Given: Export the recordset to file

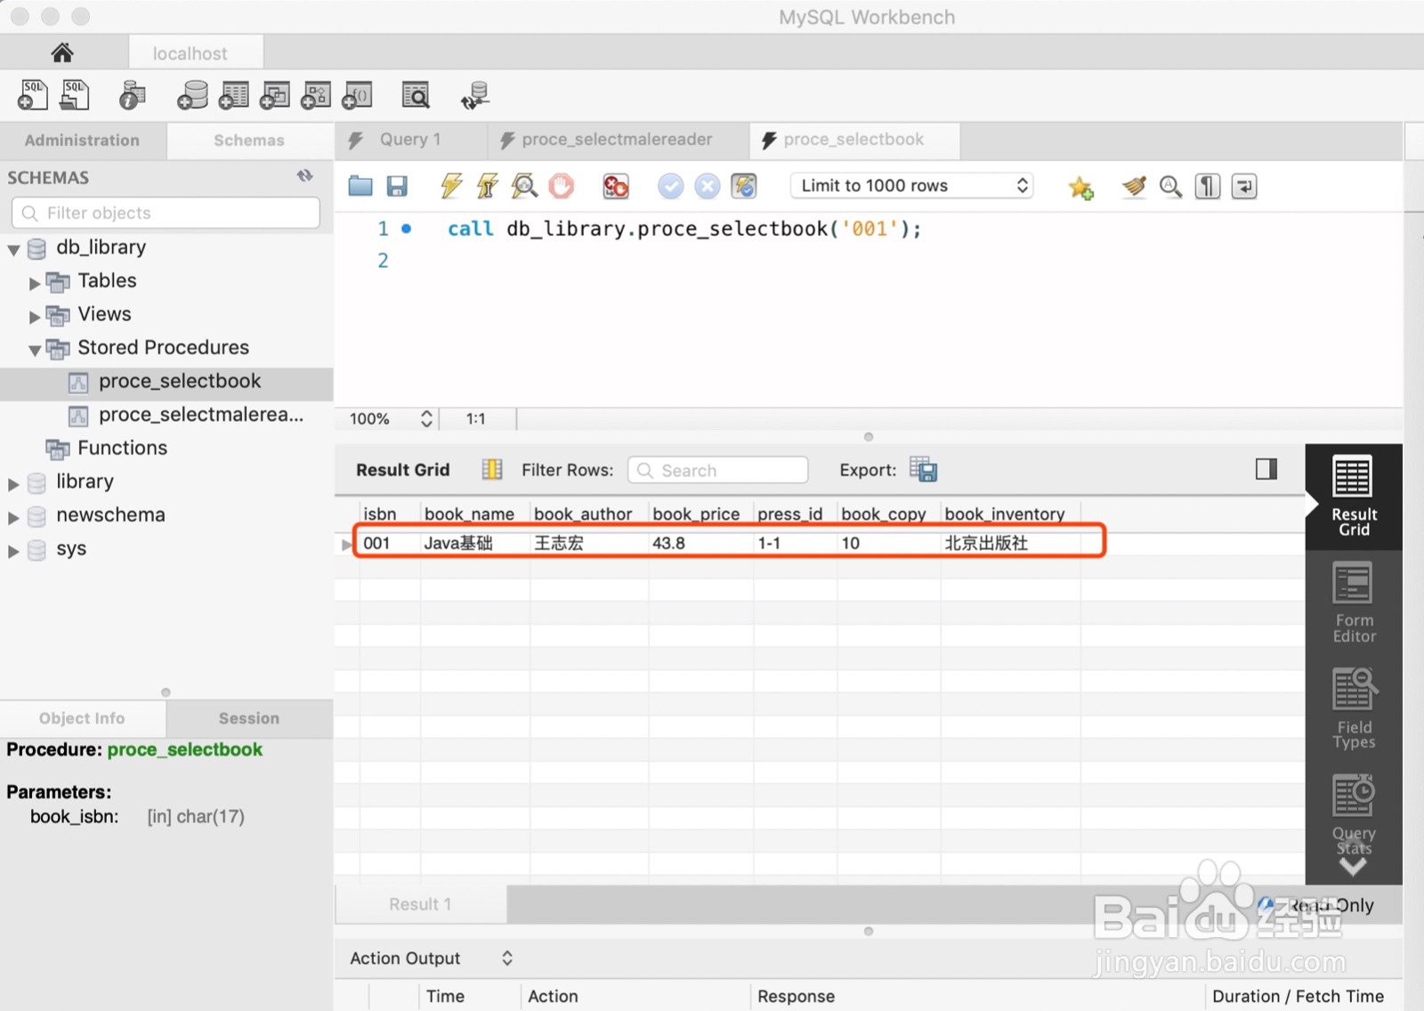Looking at the screenshot, I should (924, 469).
